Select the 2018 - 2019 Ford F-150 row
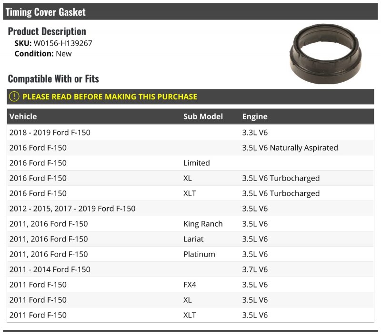 [x=190, y=133]
